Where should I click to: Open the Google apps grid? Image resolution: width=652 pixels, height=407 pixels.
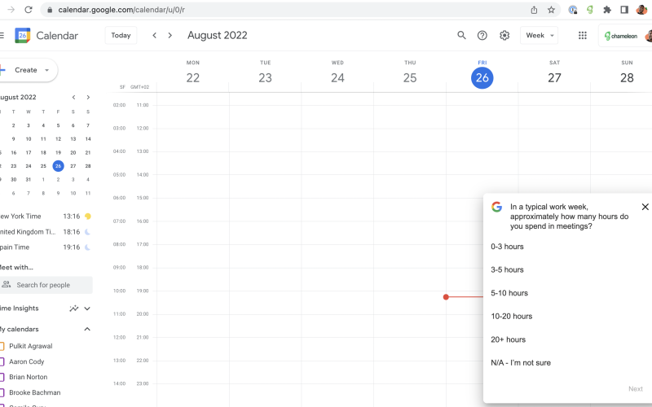tap(582, 36)
